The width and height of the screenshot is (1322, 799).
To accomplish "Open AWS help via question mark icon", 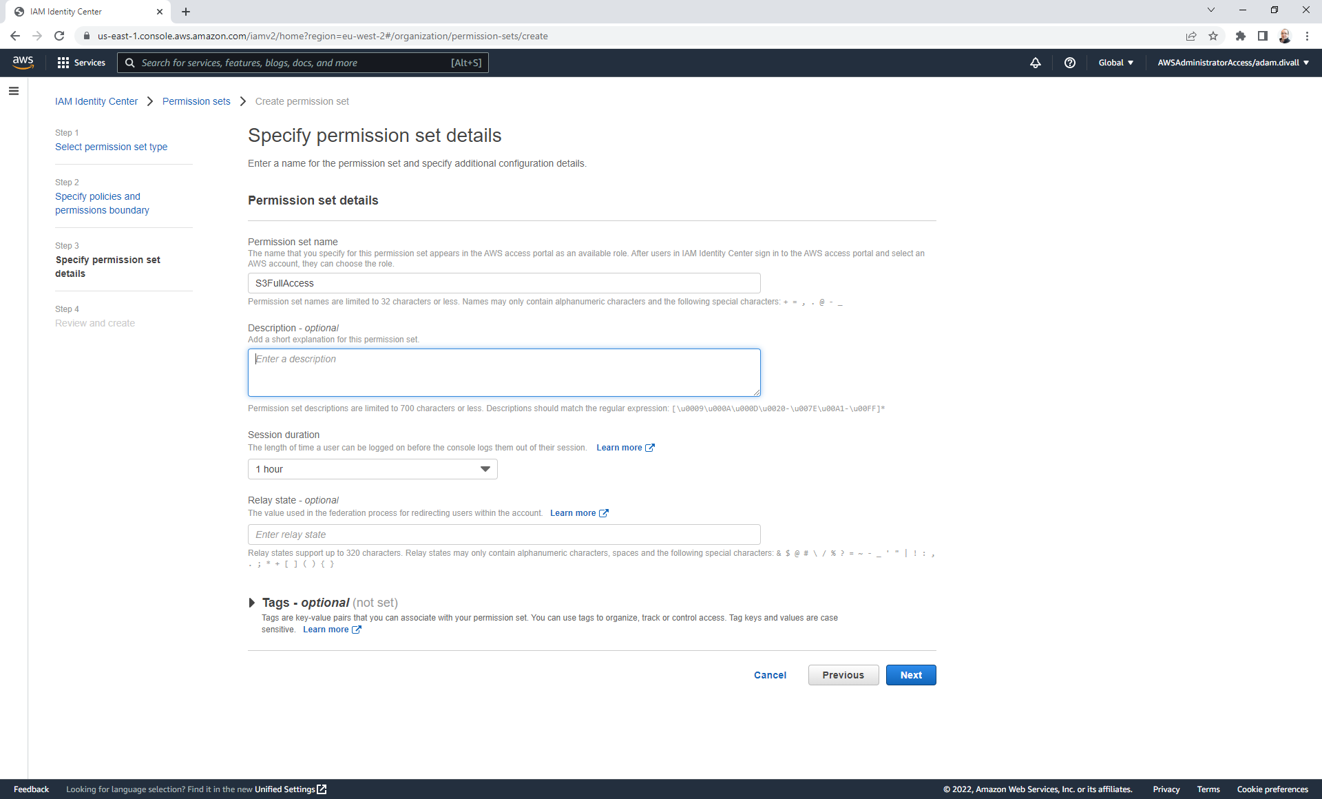I will point(1069,63).
